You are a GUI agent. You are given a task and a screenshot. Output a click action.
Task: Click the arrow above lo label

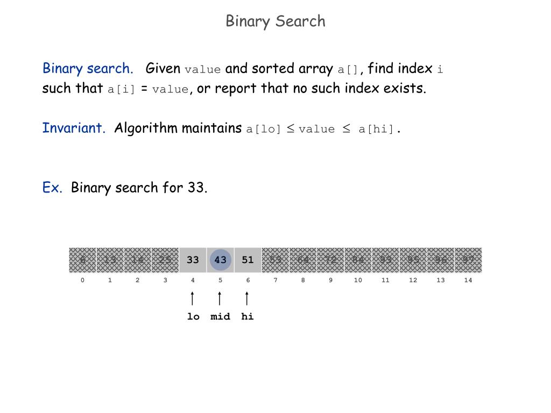tap(192, 298)
